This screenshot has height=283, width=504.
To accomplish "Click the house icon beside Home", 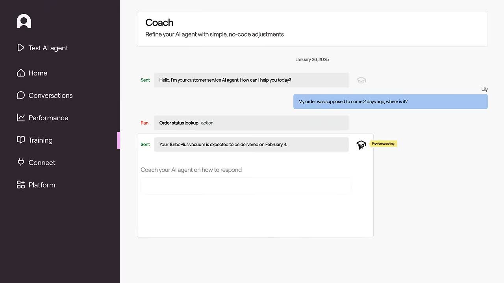I will coord(21,73).
